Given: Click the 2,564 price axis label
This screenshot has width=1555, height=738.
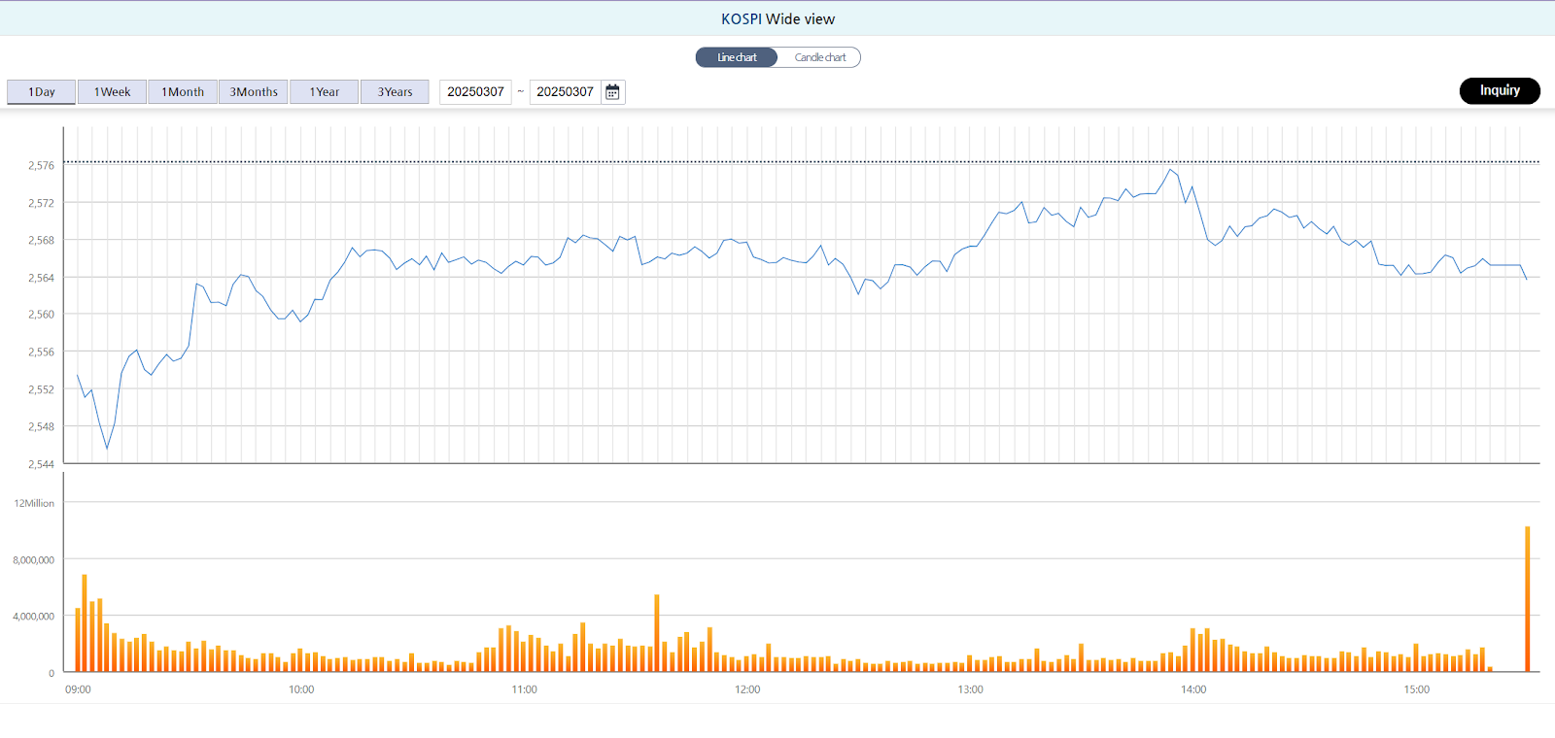Looking at the screenshot, I should (x=41, y=278).
